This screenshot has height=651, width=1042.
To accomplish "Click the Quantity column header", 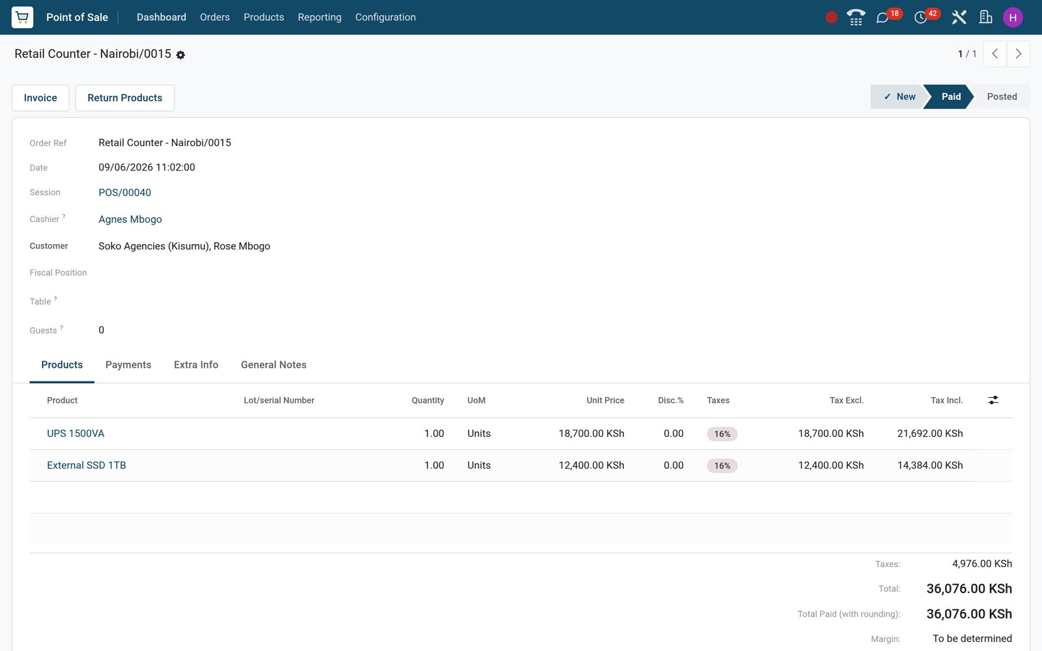I will pyautogui.click(x=428, y=400).
